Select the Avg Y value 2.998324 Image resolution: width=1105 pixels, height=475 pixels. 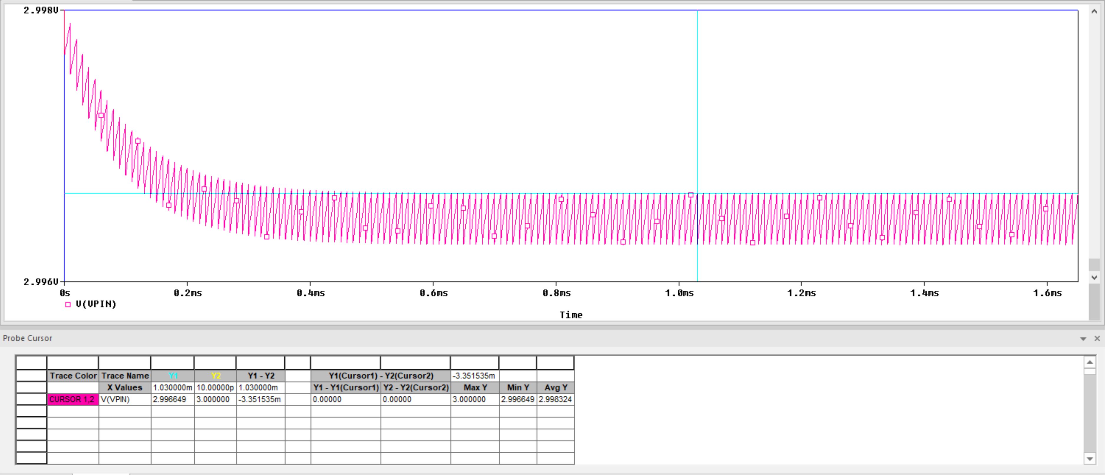click(x=555, y=400)
